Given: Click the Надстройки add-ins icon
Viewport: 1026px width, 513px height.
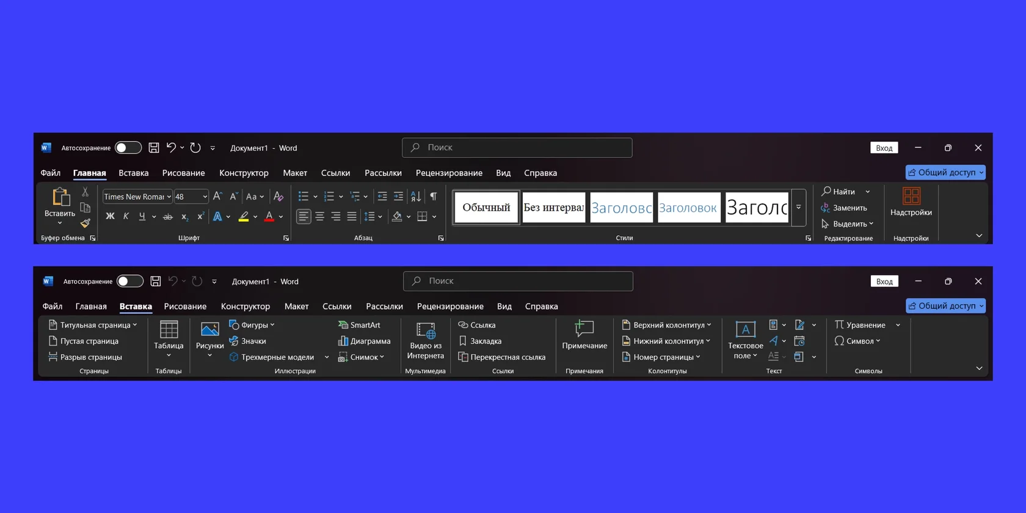Looking at the screenshot, I should click(x=911, y=196).
